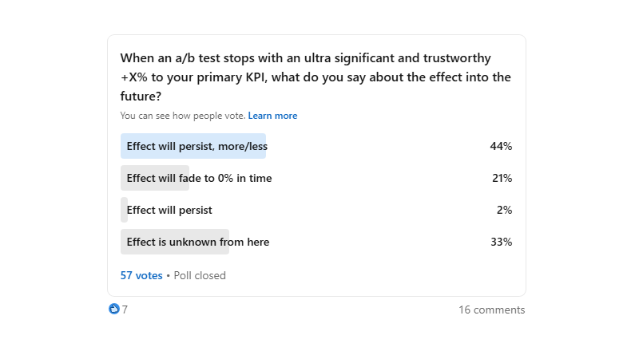This screenshot has height=351, width=639.
Task: Select 'Effect will persist, more/less' poll option
Action: [196, 146]
